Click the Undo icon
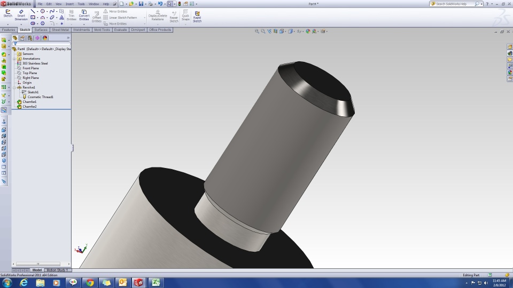This screenshot has width=513, height=288. coord(160,4)
